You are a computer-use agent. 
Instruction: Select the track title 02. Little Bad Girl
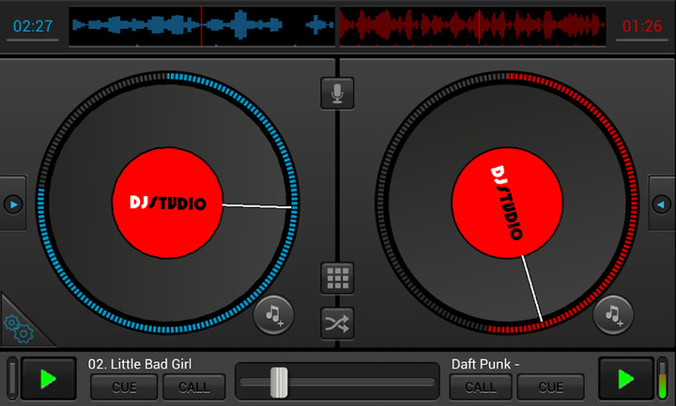click(140, 364)
